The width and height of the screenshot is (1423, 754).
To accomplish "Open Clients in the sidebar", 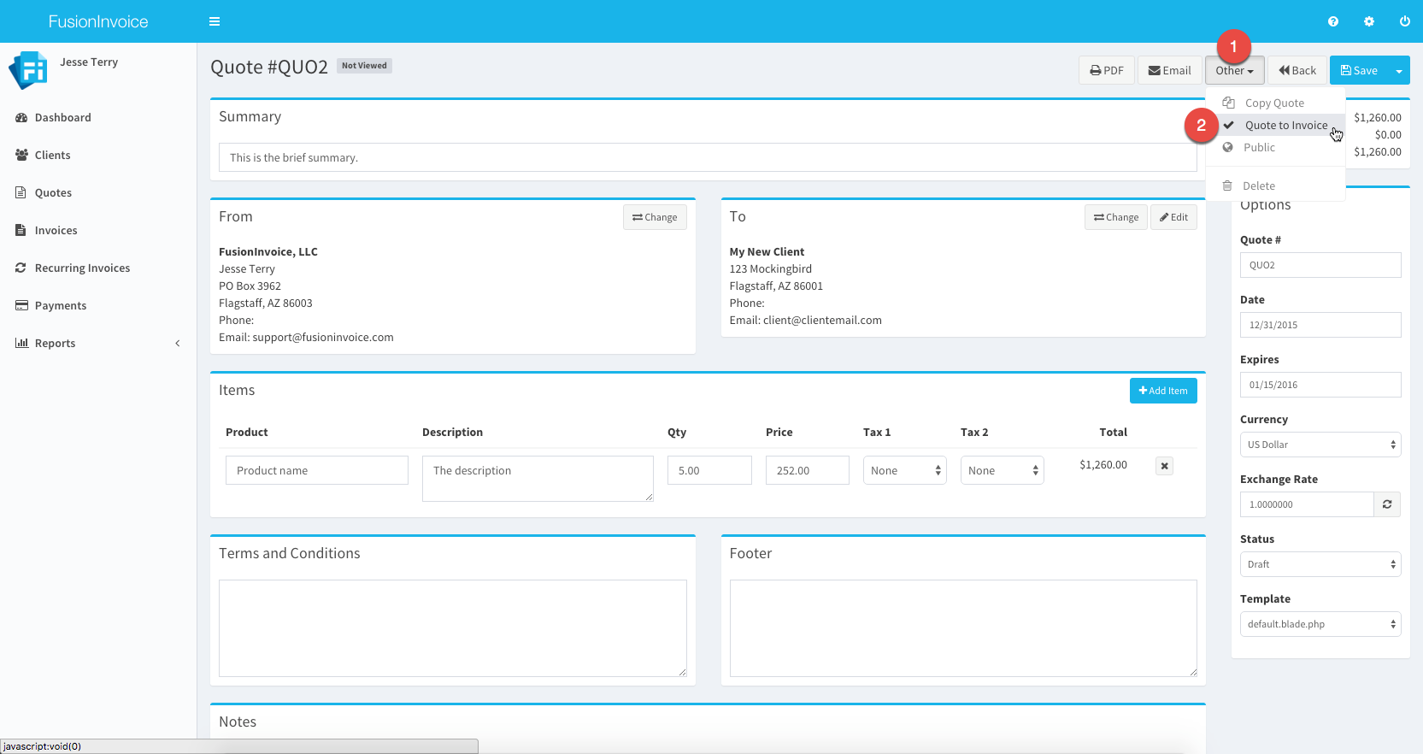I will pos(53,155).
